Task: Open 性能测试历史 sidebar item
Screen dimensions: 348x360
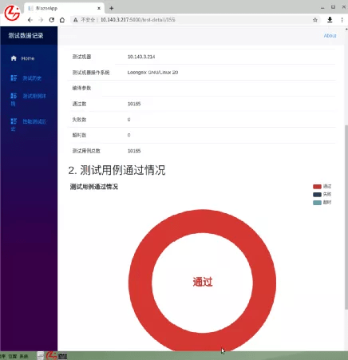Action: (x=28, y=125)
